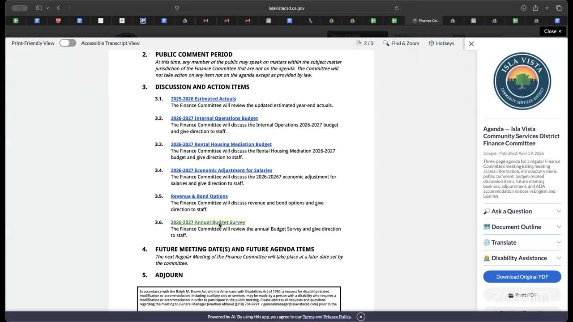Viewport: 573px width, 322px height.
Task: Click the black Close × button
Action: [552, 31]
